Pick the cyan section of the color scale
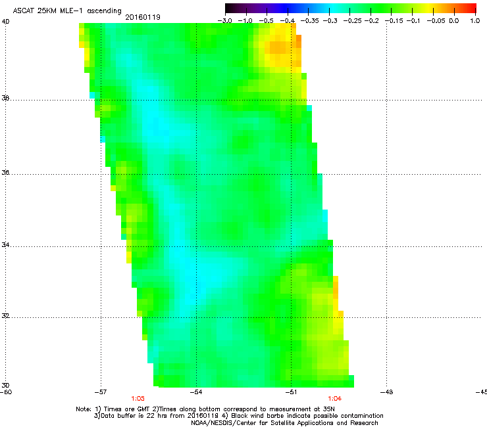The height and width of the screenshot is (427, 487). [x=334, y=8]
